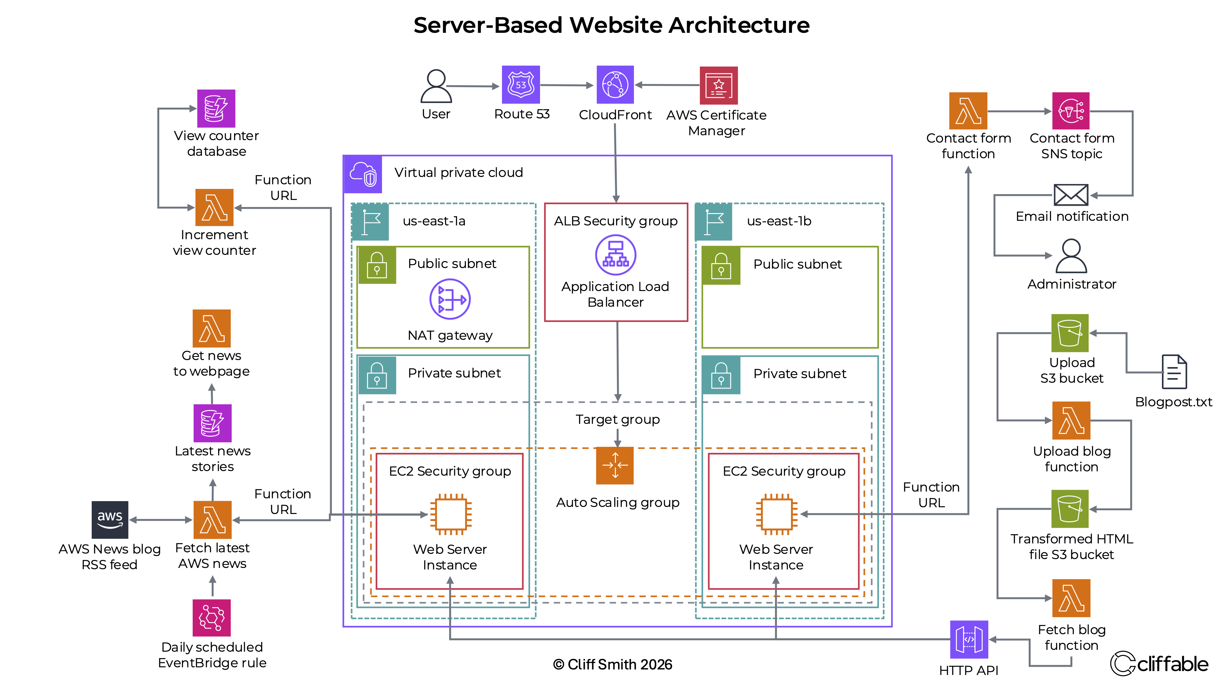The image size is (1227, 690).
Task: Select the AWS Certificate Manager icon
Action: tap(718, 85)
